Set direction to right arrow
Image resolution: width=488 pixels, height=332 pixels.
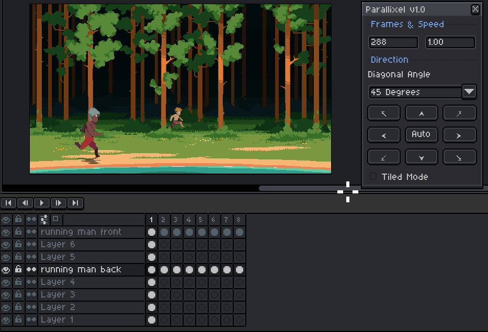(x=459, y=135)
